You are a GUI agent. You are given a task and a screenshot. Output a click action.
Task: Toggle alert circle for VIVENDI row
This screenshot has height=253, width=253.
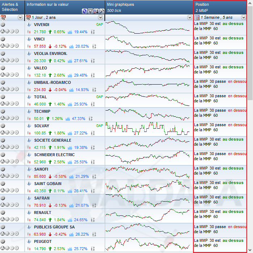[x=3, y=25]
